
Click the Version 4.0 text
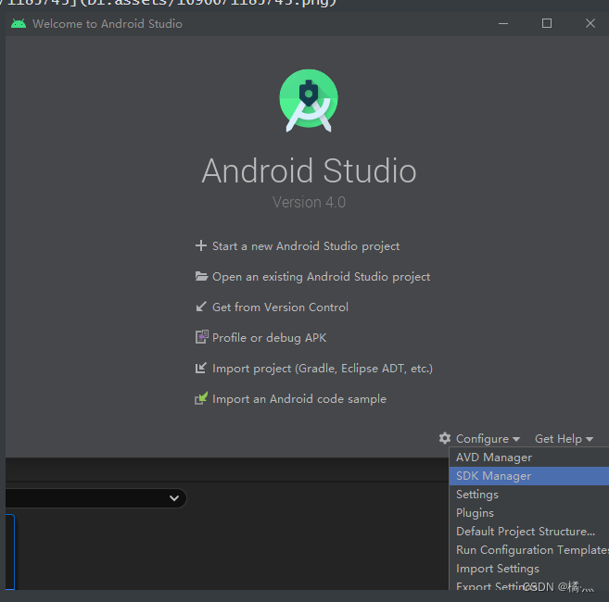(x=309, y=202)
